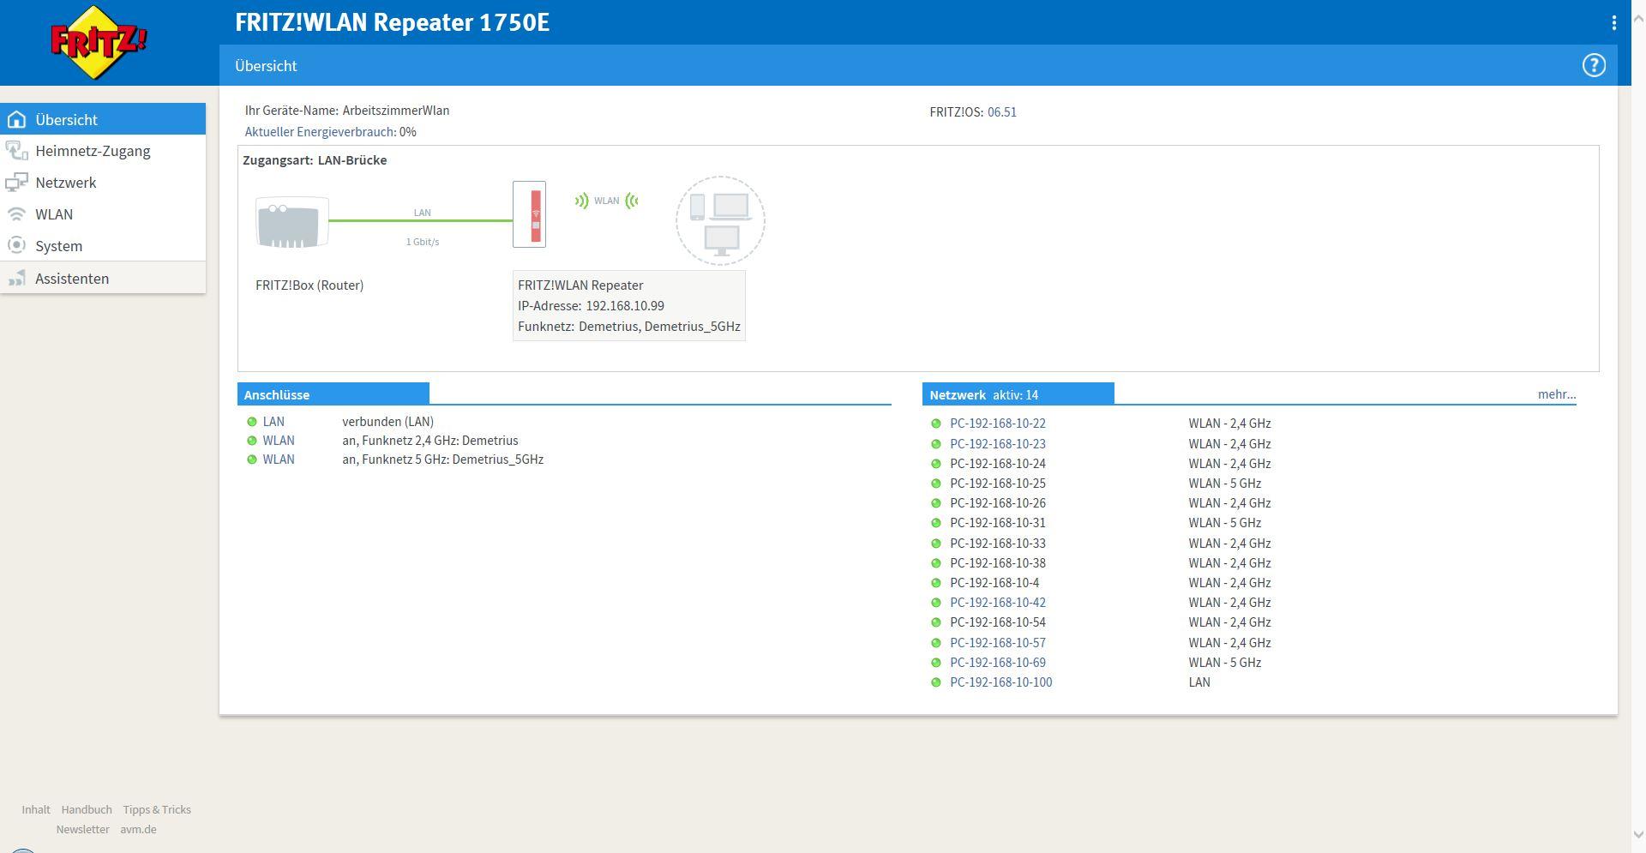Screen dimensions: 1646x853
Task: Click the Netzwerk aktiv: 14 header
Action: pyautogui.click(x=1018, y=394)
